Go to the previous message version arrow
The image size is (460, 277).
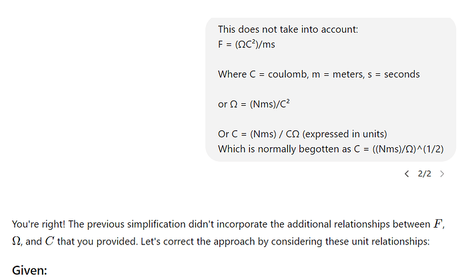(407, 174)
